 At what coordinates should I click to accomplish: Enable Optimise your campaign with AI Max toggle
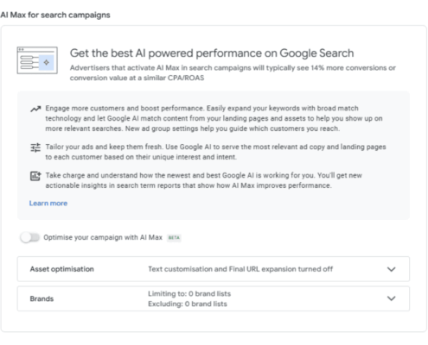[29, 238]
